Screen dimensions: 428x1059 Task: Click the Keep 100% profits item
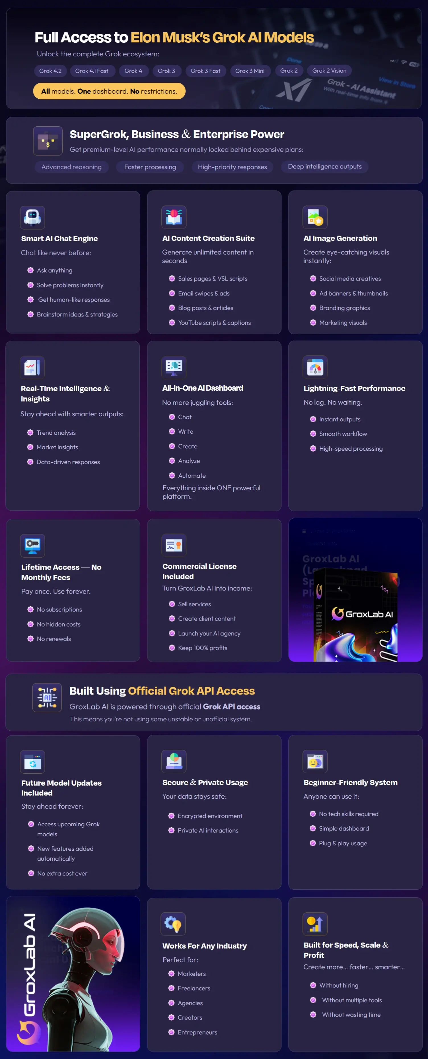[203, 648]
